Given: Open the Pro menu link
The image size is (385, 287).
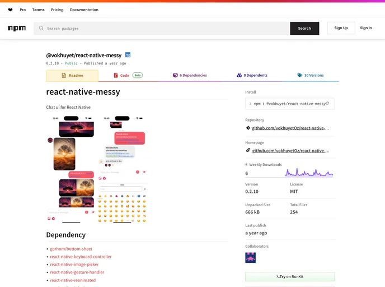Looking at the screenshot, I should 22,10.
